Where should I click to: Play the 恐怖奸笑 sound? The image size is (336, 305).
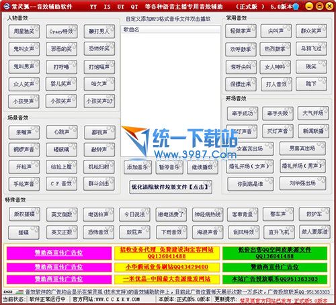tap(99, 49)
